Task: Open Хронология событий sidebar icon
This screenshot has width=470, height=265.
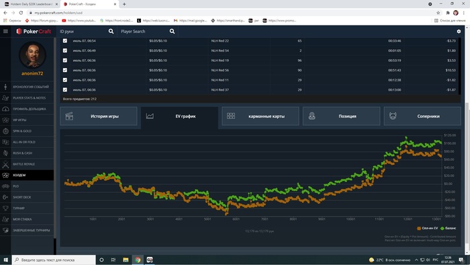Action: [x=5, y=87]
